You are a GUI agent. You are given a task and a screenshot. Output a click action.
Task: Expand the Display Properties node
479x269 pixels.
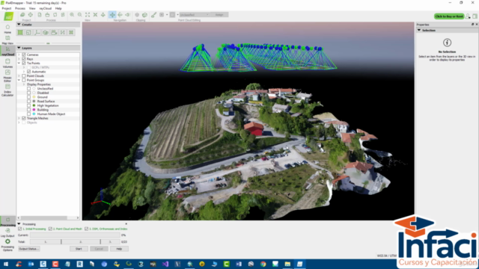(24, 84)
